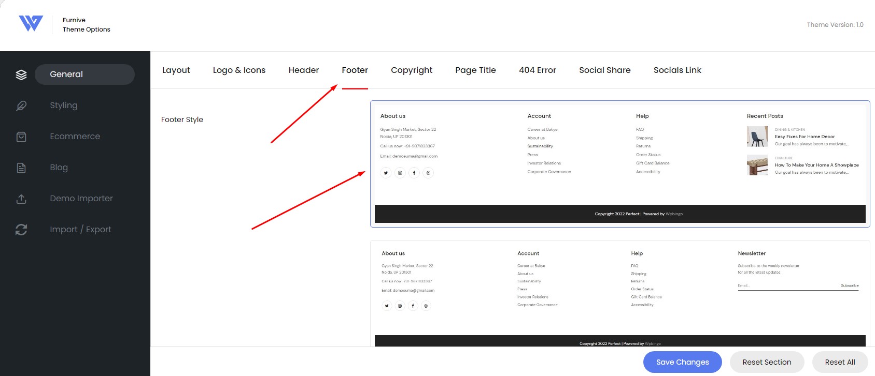Click the Furnive W logo icon
The width and height of the screenshot is (875, 376).
pos(31,23)
